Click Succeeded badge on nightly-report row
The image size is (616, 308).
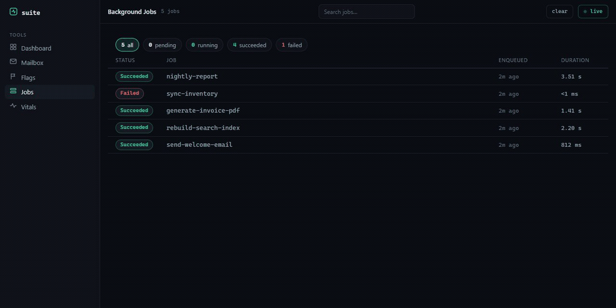pyautogui.click(x=134, y=76)
